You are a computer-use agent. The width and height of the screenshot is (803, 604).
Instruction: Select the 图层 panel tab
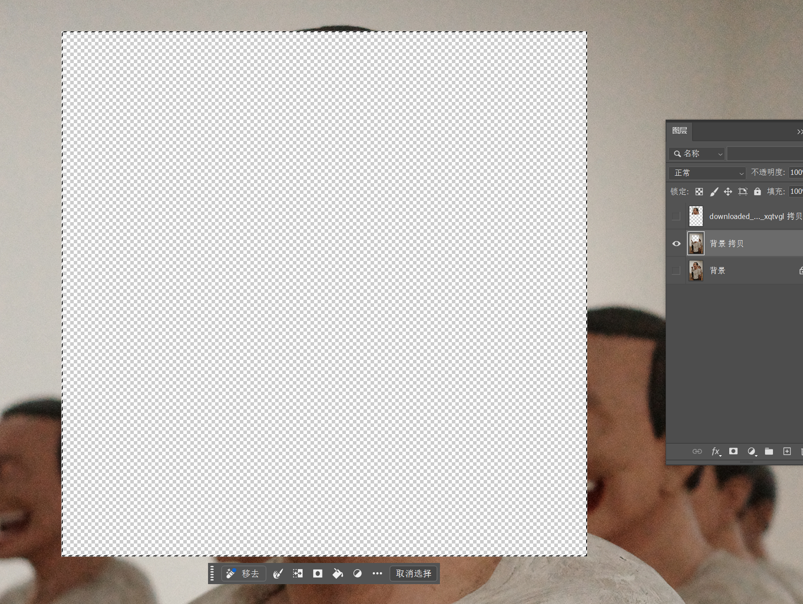pos(679,131)
